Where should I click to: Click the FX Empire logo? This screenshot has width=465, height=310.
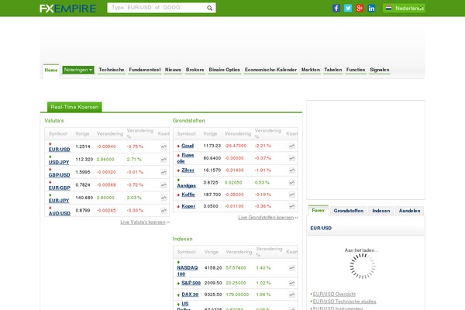(x=67, y=9)
